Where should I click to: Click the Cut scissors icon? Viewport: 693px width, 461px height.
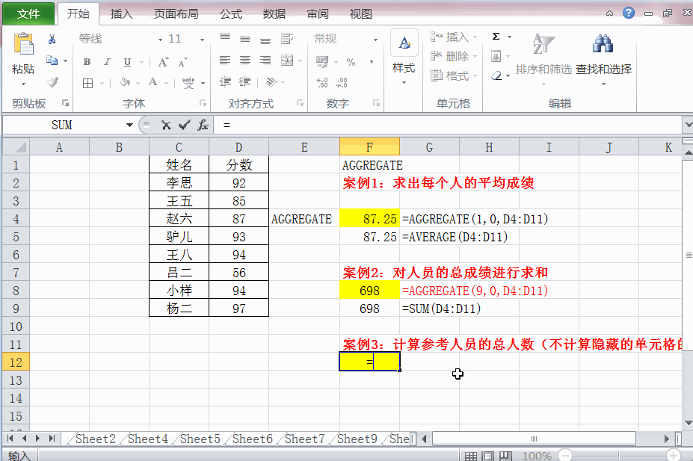coord(52,40)
